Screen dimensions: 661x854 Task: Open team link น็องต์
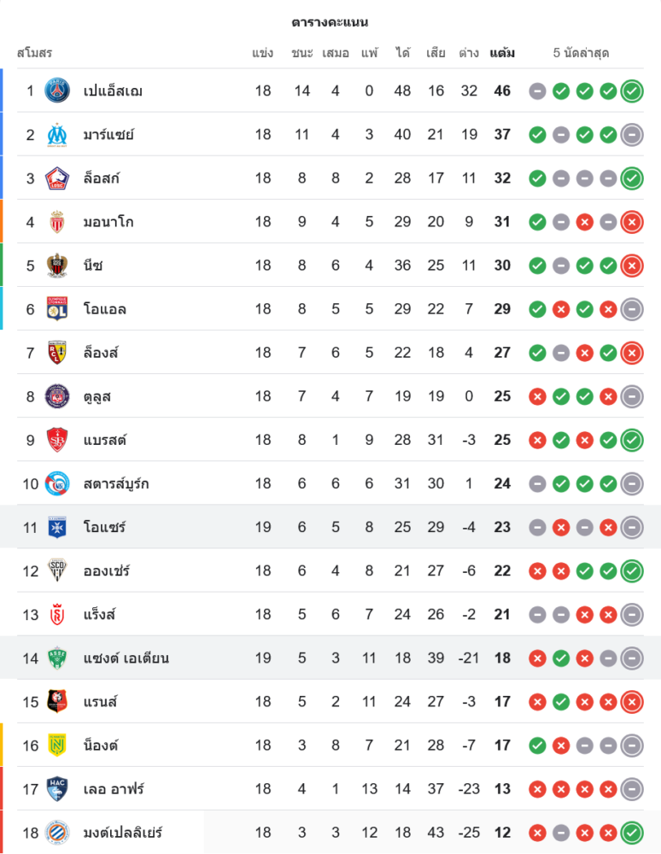coord(101,745)
